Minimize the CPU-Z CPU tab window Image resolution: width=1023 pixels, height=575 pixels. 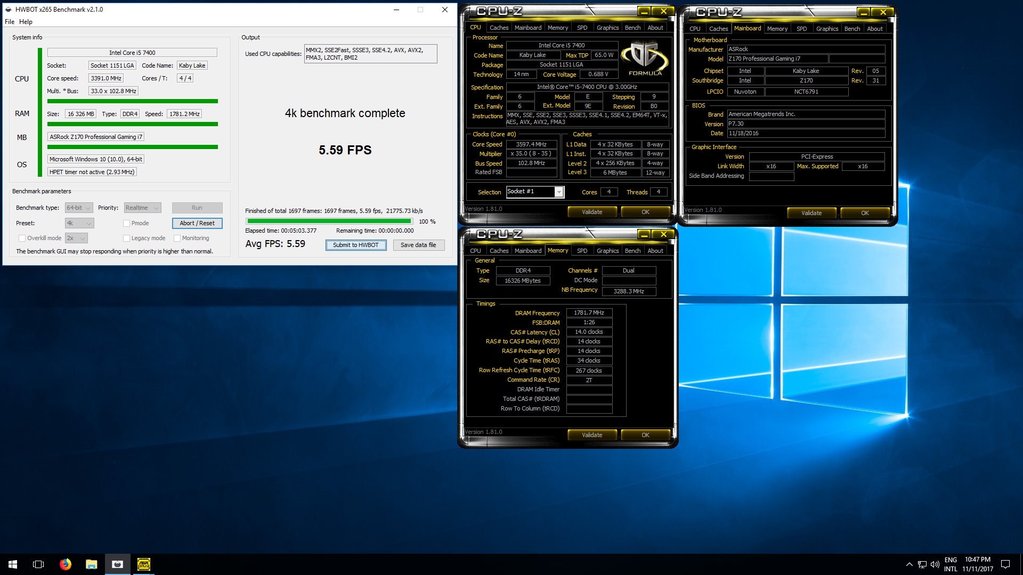[644, 11]
